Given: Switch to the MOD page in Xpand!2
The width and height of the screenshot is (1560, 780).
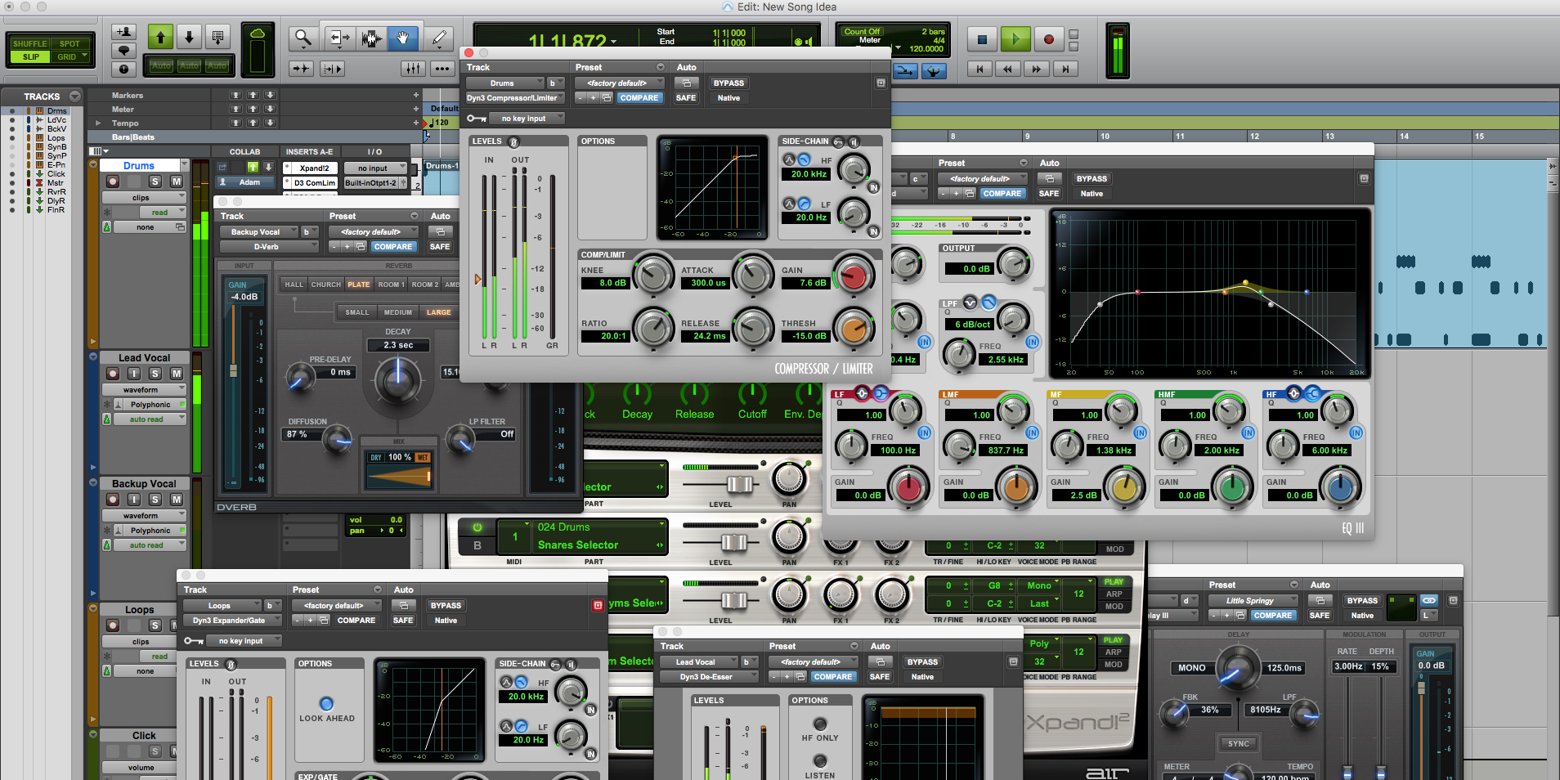Looking at the screenshot, I should tap(1114, 607).
